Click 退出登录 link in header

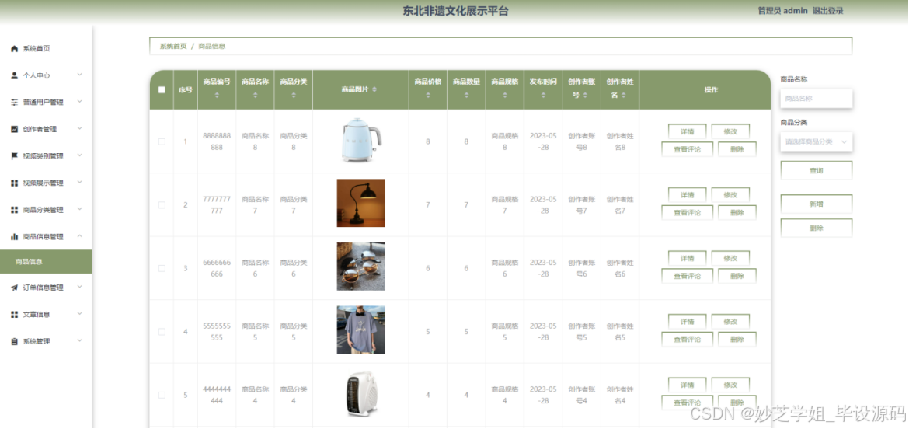pos(828,10)
